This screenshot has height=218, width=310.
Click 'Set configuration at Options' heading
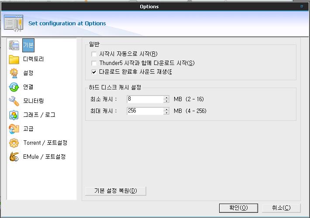(x=67, y=23)
